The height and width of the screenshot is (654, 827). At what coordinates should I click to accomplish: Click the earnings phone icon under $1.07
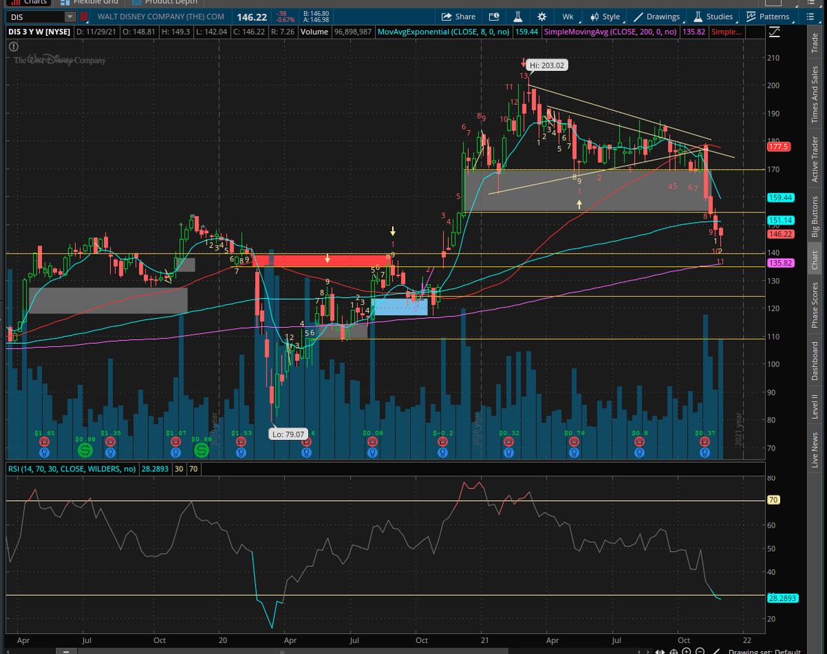point(176,442)
